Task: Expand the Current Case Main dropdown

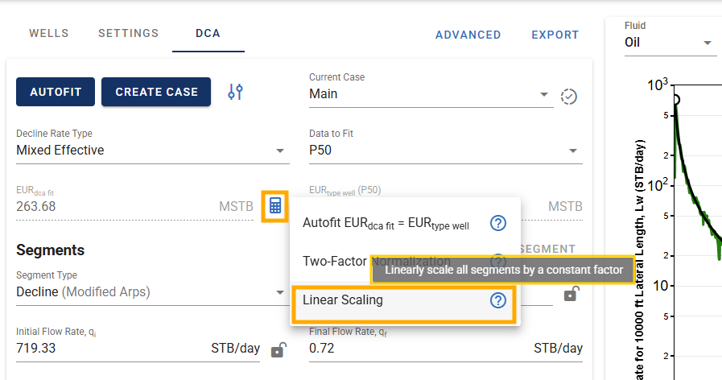Action: (x=431, y=94)
